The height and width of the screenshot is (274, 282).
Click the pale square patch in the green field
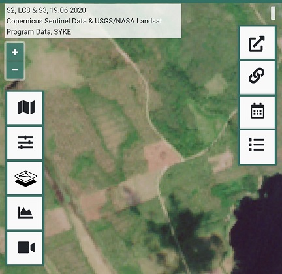point(215,85)
